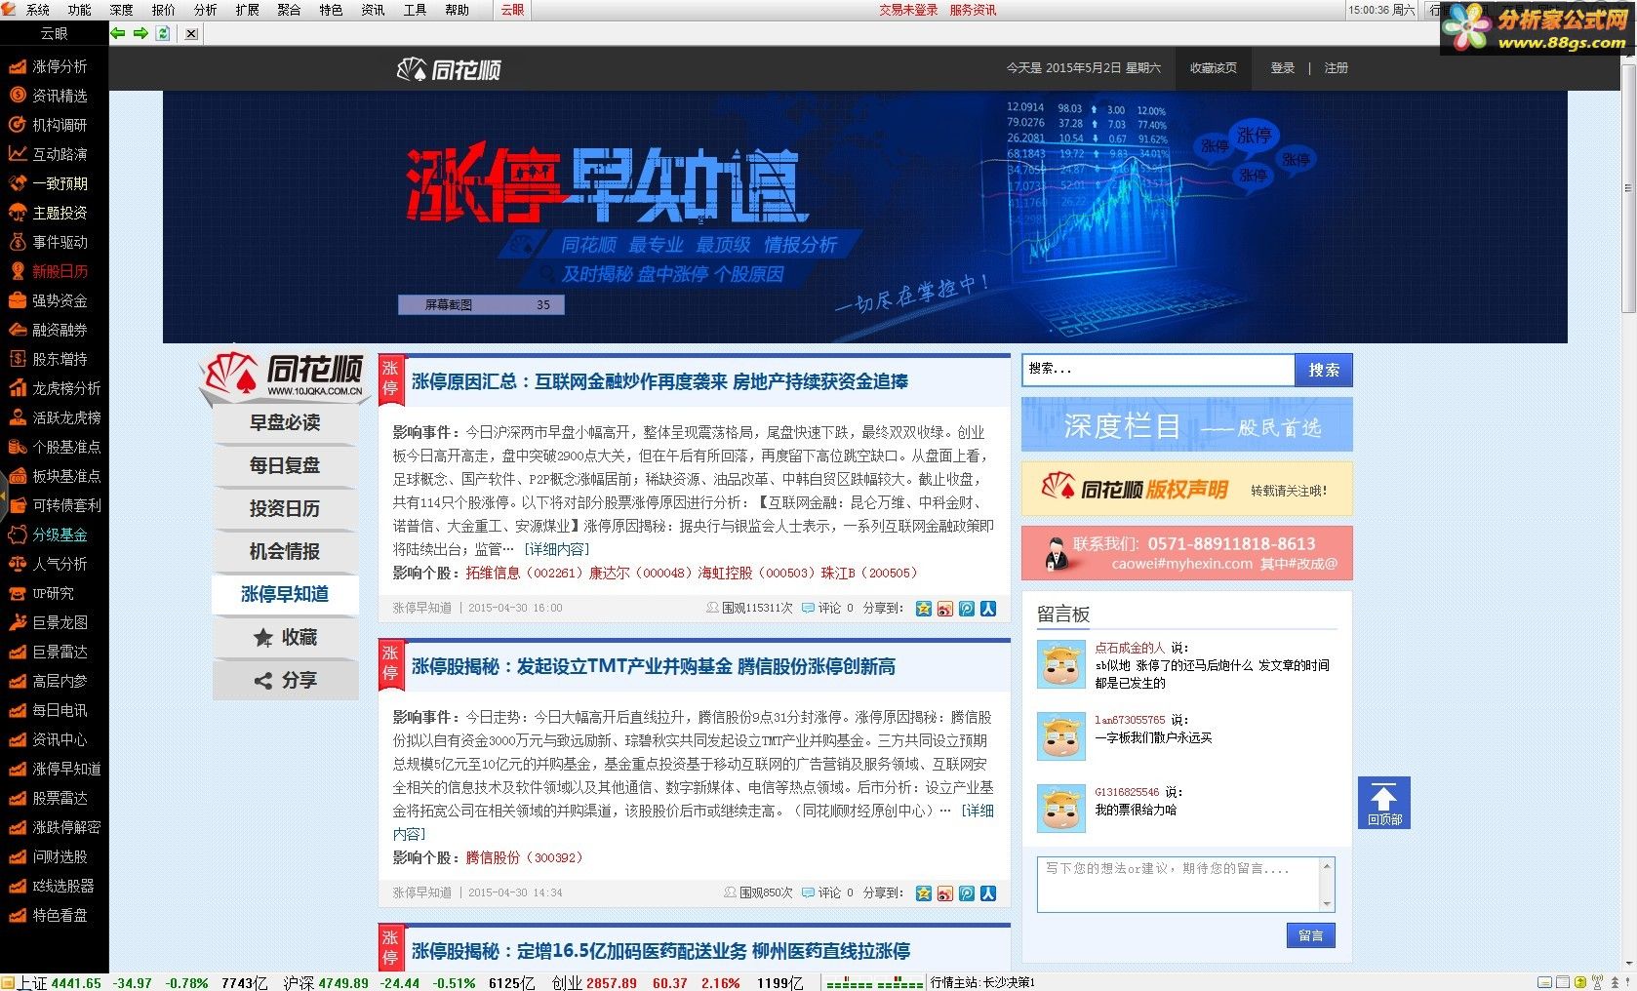Image resolution: width=1637 pixels, height=991 pixels.
Task: Click 注册 in the page header
Action: [1336, 68]
